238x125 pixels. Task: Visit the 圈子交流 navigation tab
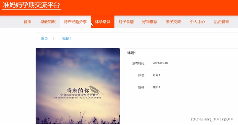173,22
